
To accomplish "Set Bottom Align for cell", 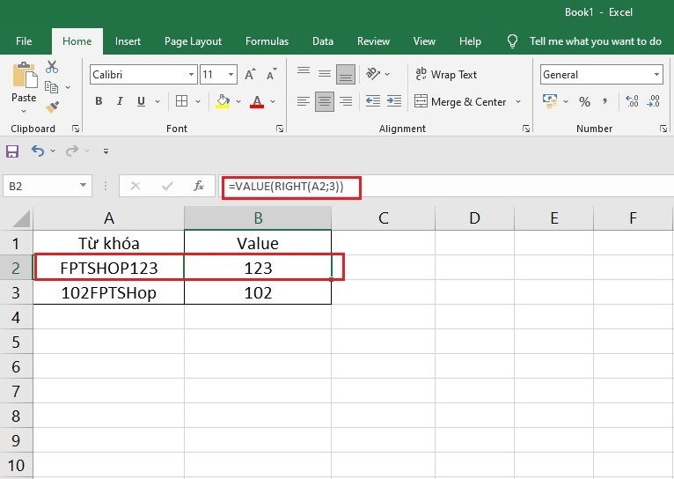I will point(346,74).
